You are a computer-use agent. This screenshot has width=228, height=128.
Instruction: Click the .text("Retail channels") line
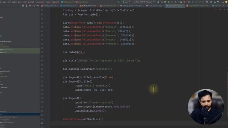pos(93,86)
